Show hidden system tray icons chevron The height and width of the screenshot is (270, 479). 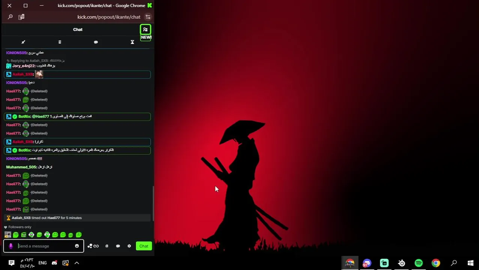click(x=77, y=263)
